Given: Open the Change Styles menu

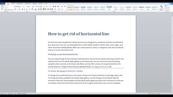Looking at the screenshot, I should [x=161, y=8].
